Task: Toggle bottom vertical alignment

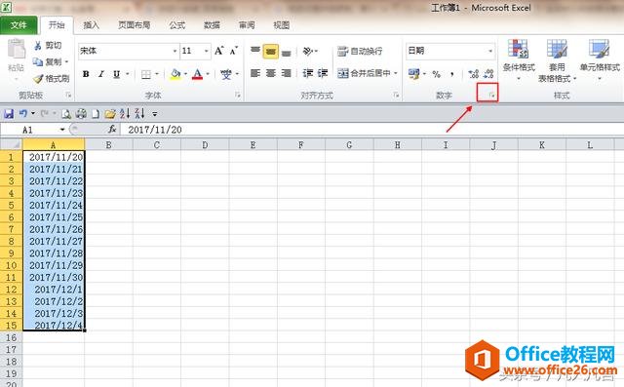Action: (286, 52)
